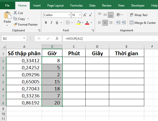Click the Merge & Center button
Image resolution: width=158 pixels, height=121 pixels.
[143, 23]
